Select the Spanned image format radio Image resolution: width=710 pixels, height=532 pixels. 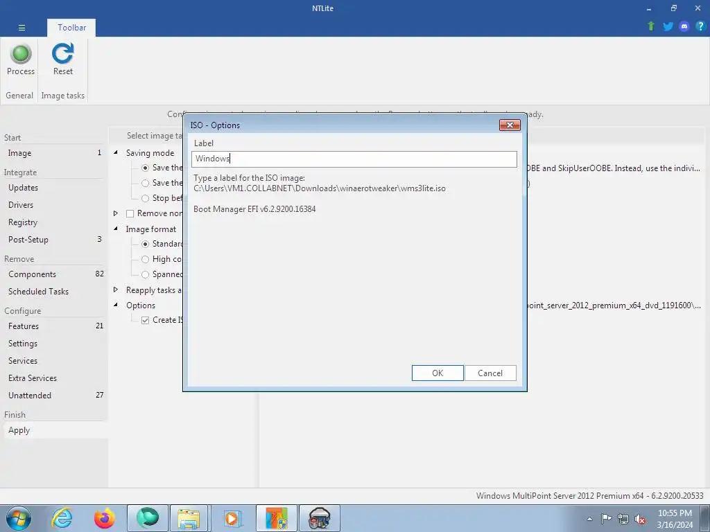[145, 274]
